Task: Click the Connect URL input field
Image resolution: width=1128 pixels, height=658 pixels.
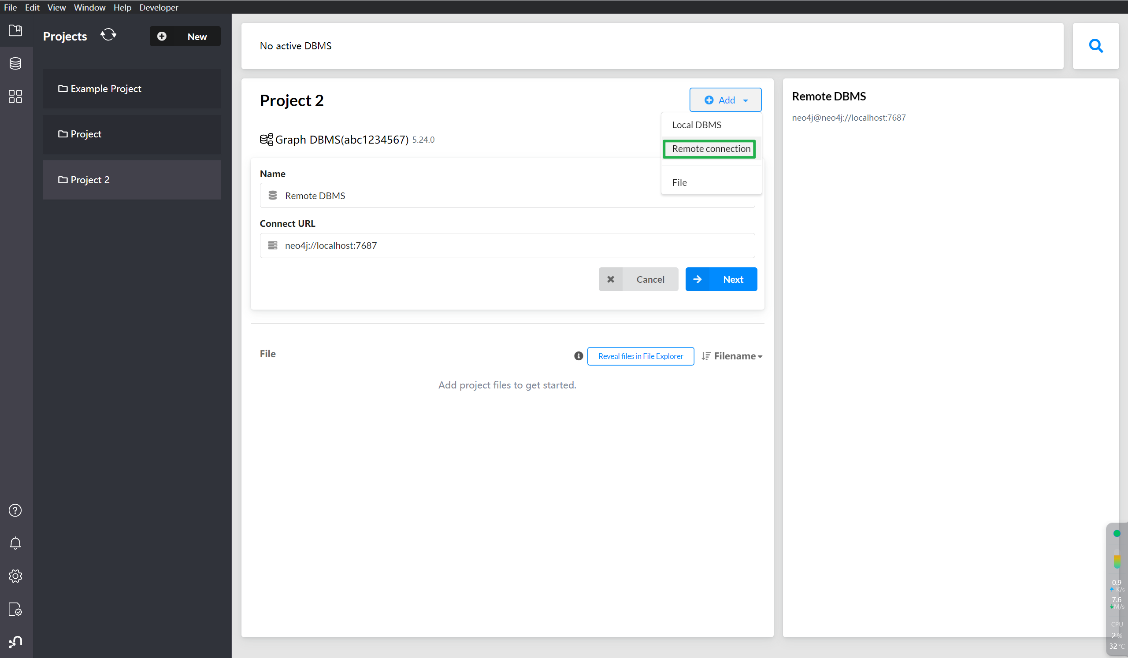Action: point(507,246)
